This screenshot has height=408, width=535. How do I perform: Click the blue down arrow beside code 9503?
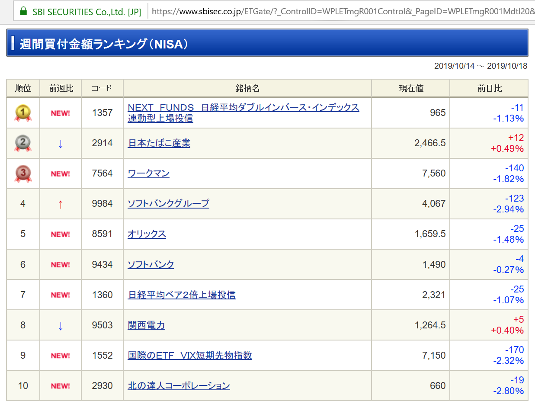[x=61, y=325]
